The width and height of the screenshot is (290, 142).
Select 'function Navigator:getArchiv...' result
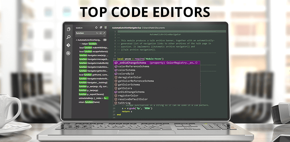(94, 71)
